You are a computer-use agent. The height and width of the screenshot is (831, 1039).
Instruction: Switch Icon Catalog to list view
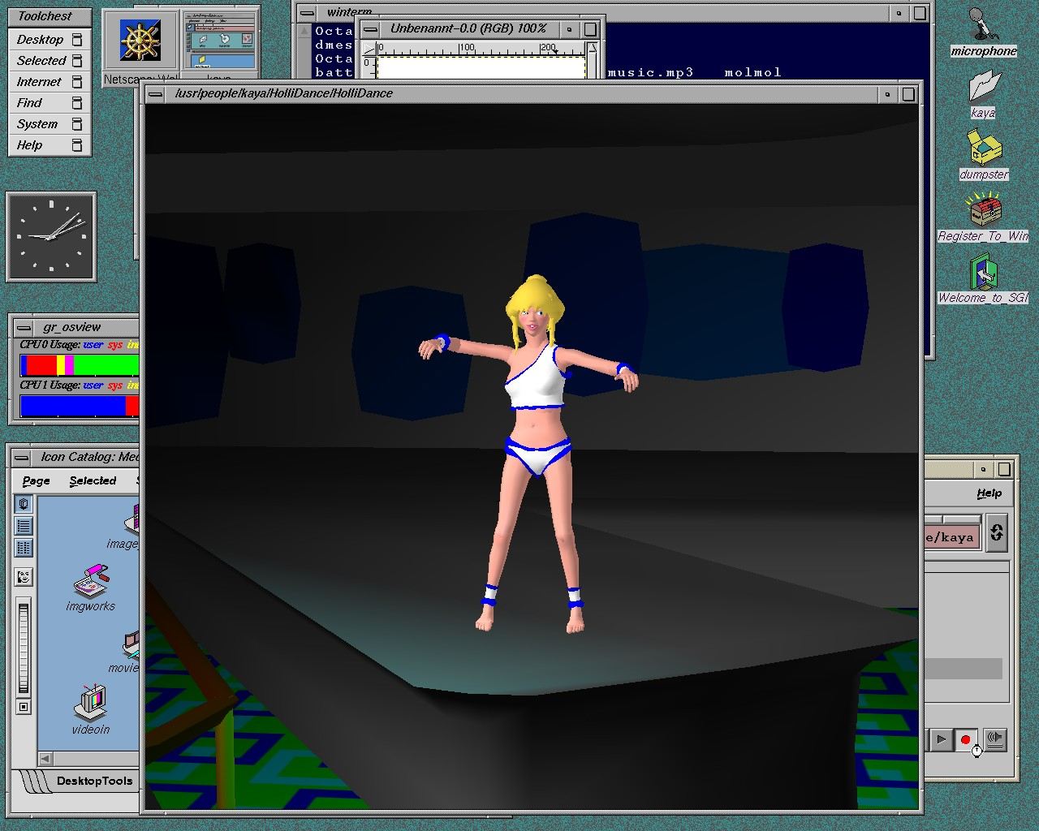[x=24, y=526]
